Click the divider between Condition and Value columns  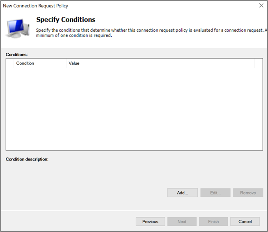[x=66, y=63]
